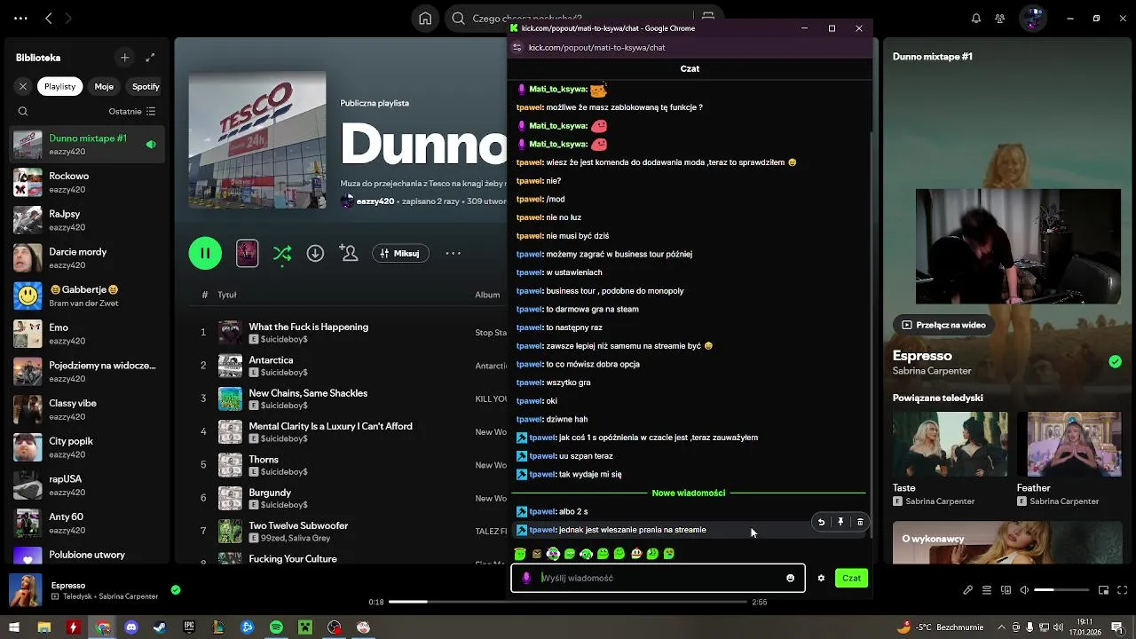Open the Gabbertje playlist
This screenshot has height=639, width=1136.
pyautogui.click(x=86, y=296)
